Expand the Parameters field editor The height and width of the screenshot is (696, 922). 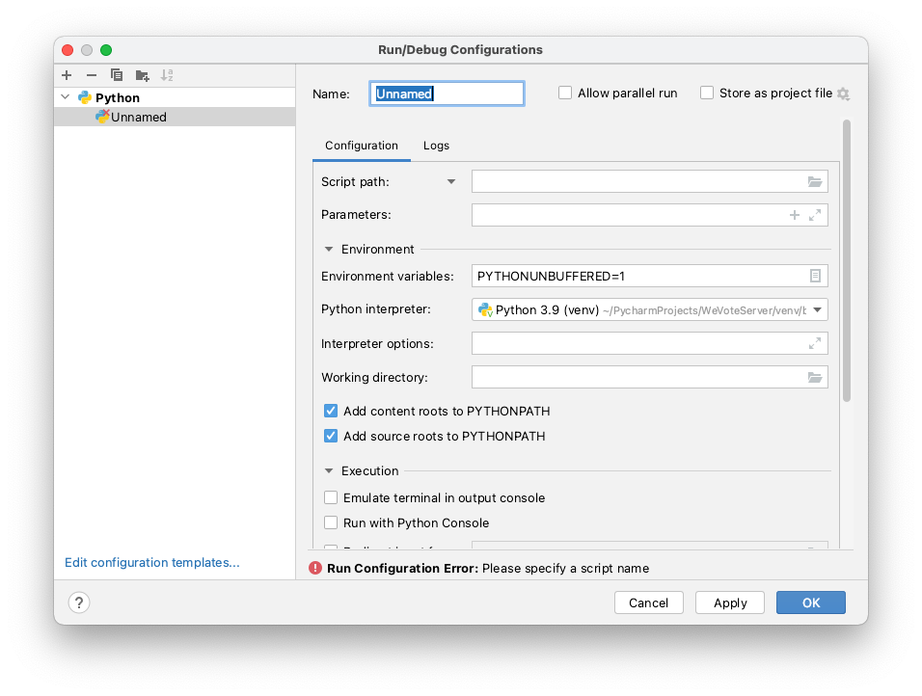coord(815,215)
